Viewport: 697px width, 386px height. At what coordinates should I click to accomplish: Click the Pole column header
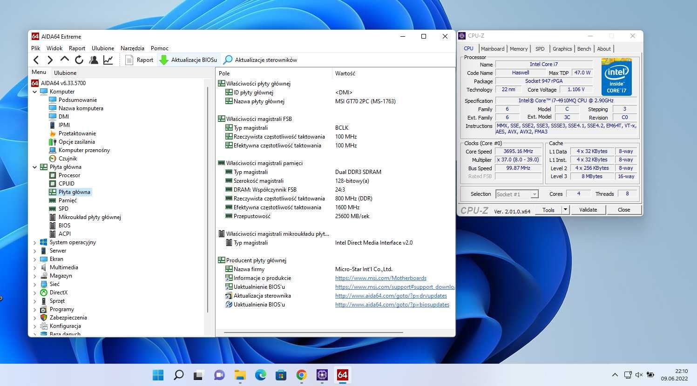pos(274,73)
